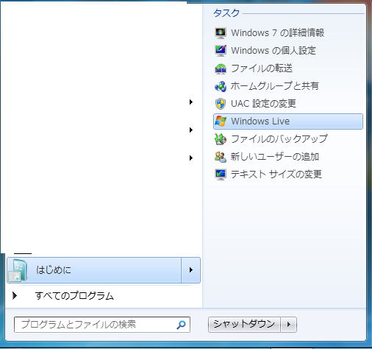This screenshot has width=372, height=349.
Task: Open the ファイルのバックアップ icon
Action: (x=221, y=139)
